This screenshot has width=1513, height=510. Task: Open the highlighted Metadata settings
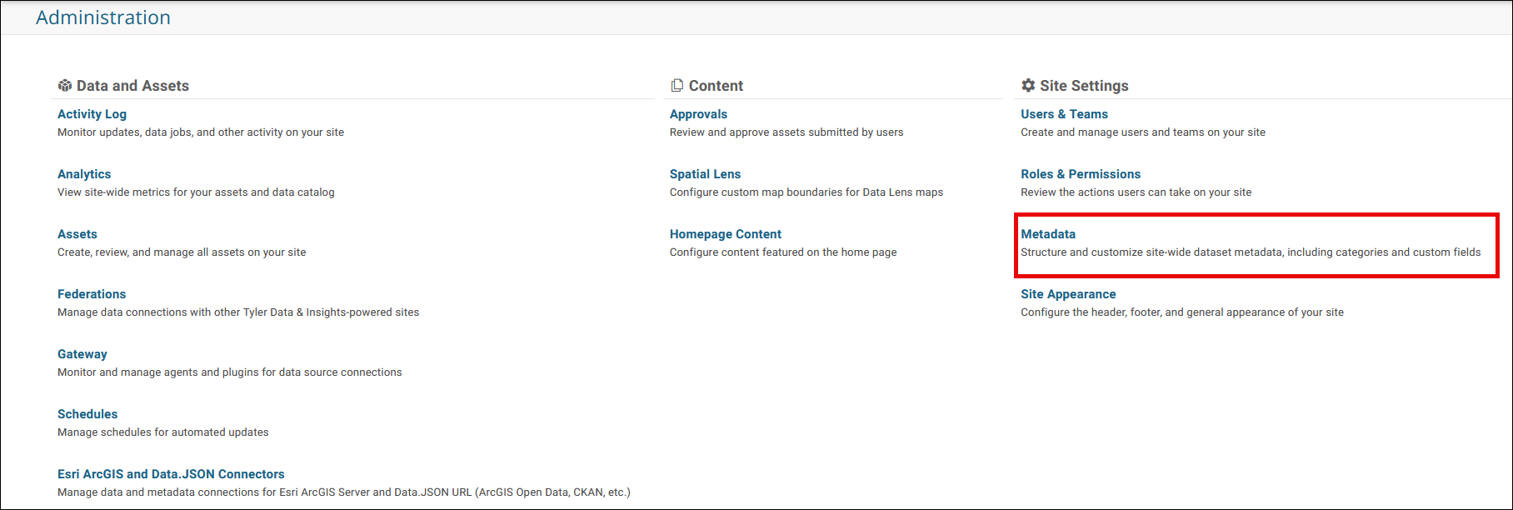pyautogui.click(x=1047, y=234)
